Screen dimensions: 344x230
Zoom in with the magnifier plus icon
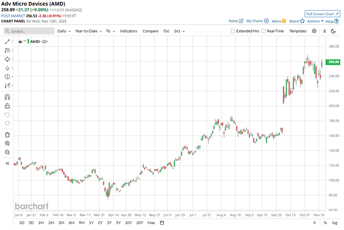[7, 143]
